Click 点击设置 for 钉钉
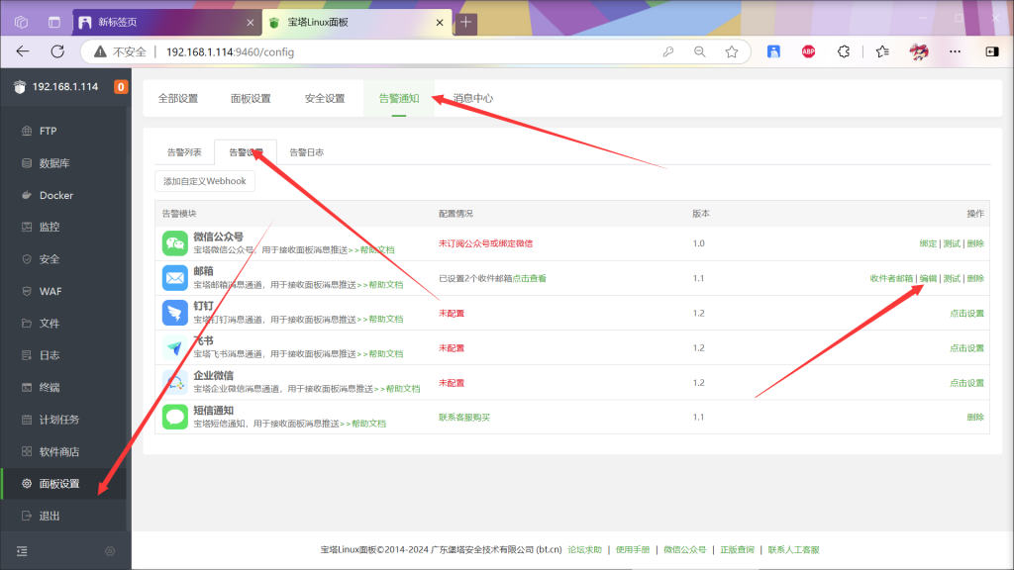The image size is (1014, 570). coord(966,313)
